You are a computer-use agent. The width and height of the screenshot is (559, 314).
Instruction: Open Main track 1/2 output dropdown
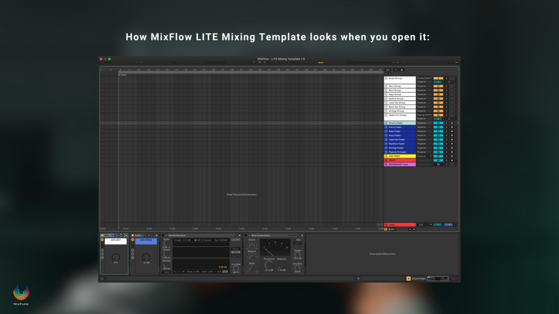point(425,225)
